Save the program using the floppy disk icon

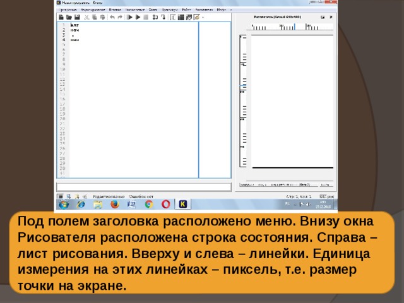coord(77,17)
